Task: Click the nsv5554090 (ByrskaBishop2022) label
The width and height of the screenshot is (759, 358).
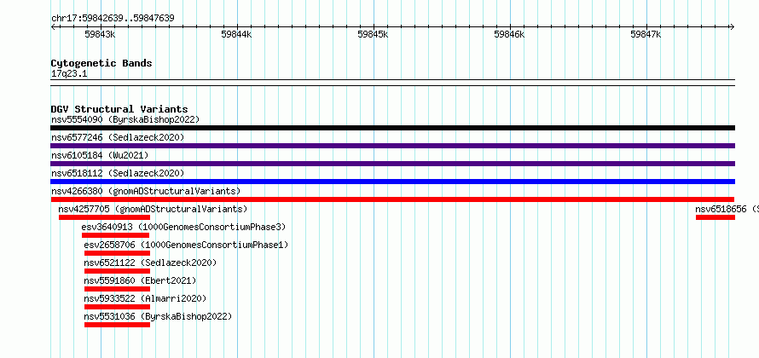Action: [x=125, y=119]
